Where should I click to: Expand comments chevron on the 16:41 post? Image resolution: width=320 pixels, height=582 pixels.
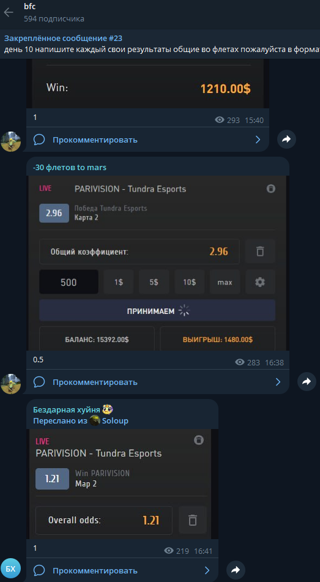click(x=207, y=570)
